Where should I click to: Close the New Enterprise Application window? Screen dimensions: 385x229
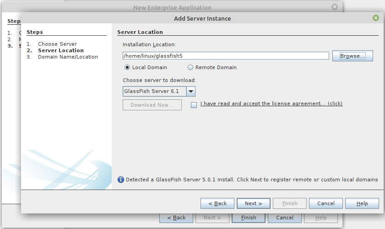tap(335, 7)
